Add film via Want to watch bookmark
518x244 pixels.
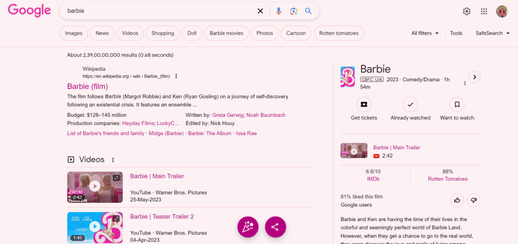point(457,105)
